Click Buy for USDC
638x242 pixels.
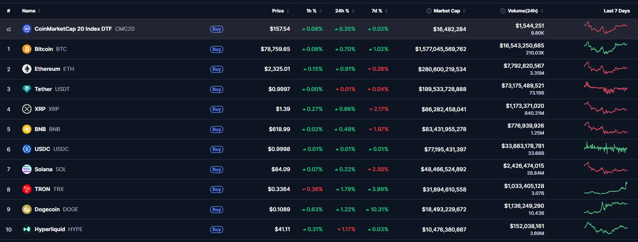click(217, 149)
